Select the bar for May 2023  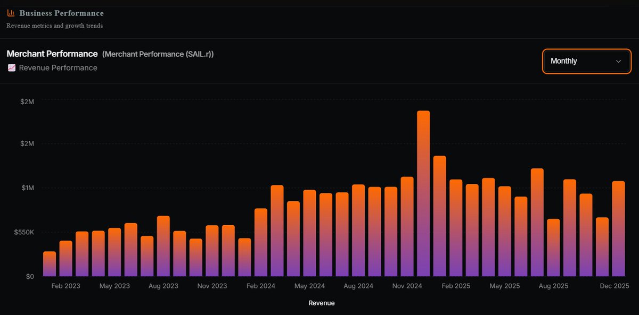(x=114, y=252)
